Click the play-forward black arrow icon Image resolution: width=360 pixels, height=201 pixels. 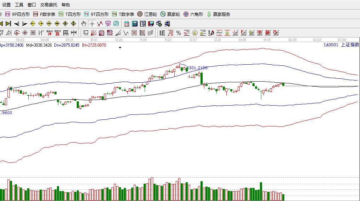click(x=24, y=24)
